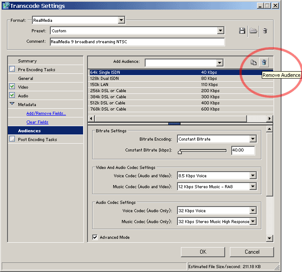The image size is (302, 272).
Task: Click audience list scroll left arrow
Action: coord(91,118)
